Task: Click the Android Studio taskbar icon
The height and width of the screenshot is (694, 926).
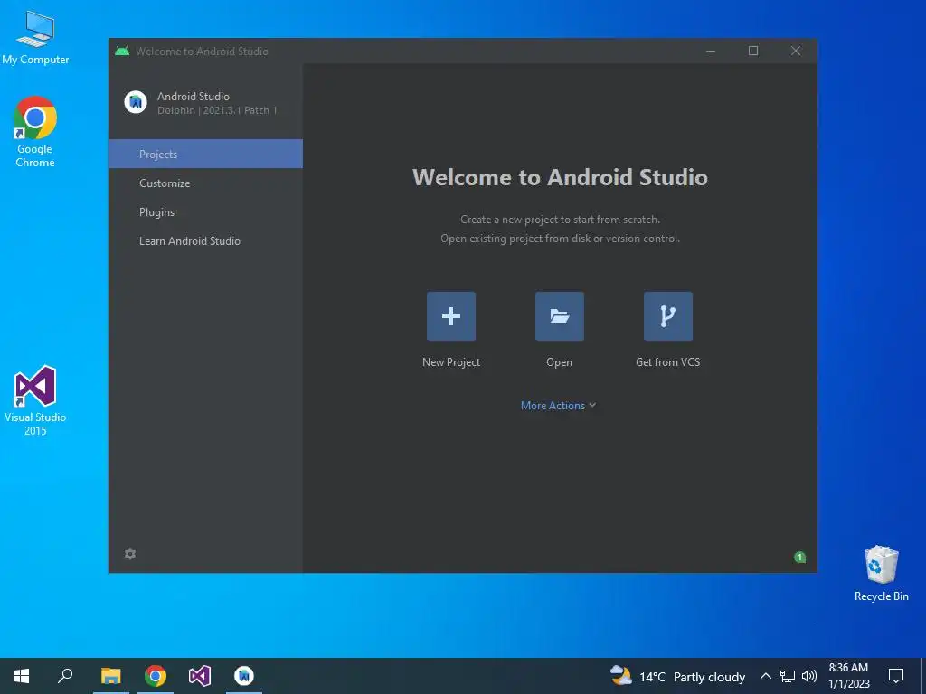Action: point(244,676)
